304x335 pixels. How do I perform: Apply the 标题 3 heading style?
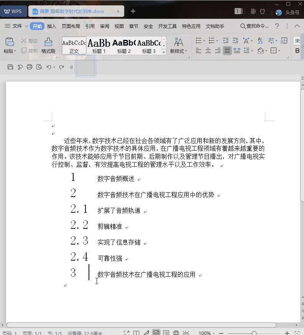pyautogui.click(x=149, y=46)
